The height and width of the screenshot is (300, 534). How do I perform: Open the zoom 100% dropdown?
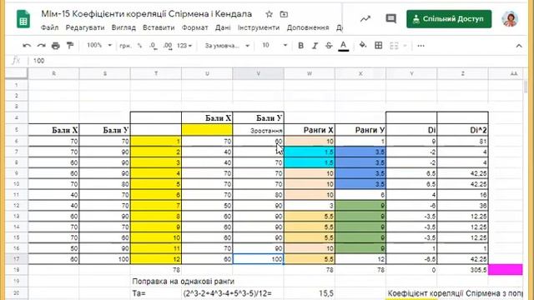click(99, 45)
